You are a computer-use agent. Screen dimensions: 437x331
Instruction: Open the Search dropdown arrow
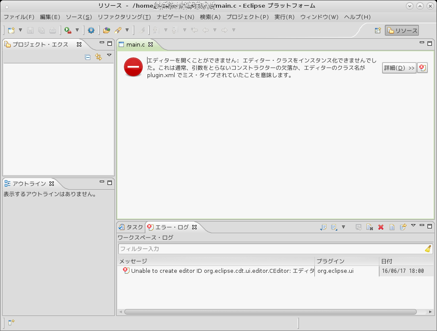pyautogui.click(x=127, y=30)
